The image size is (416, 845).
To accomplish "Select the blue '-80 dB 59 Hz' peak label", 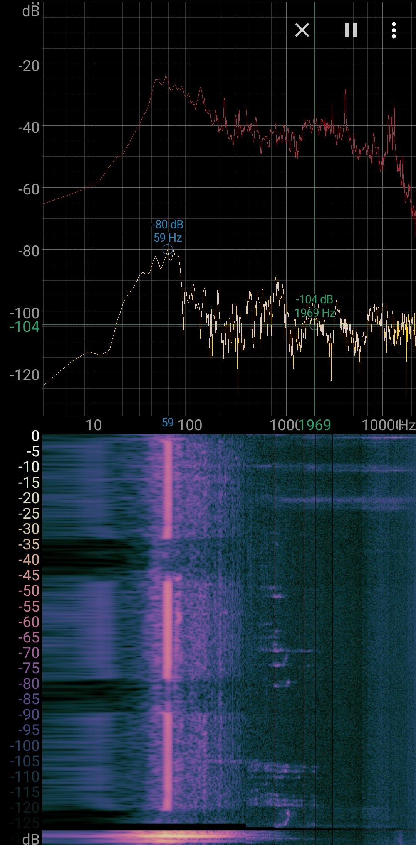I will pos(168,231).
